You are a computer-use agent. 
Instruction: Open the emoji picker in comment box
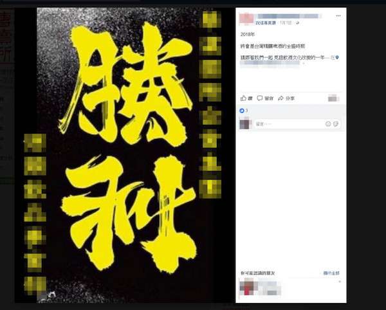328,123
